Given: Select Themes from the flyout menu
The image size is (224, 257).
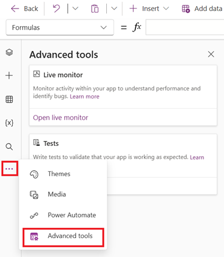Looking at the screenshot, I should click(x=63, y=174).
